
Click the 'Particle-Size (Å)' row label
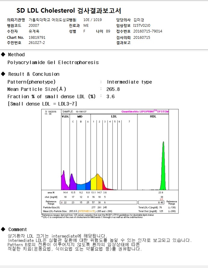pos(51,208)
